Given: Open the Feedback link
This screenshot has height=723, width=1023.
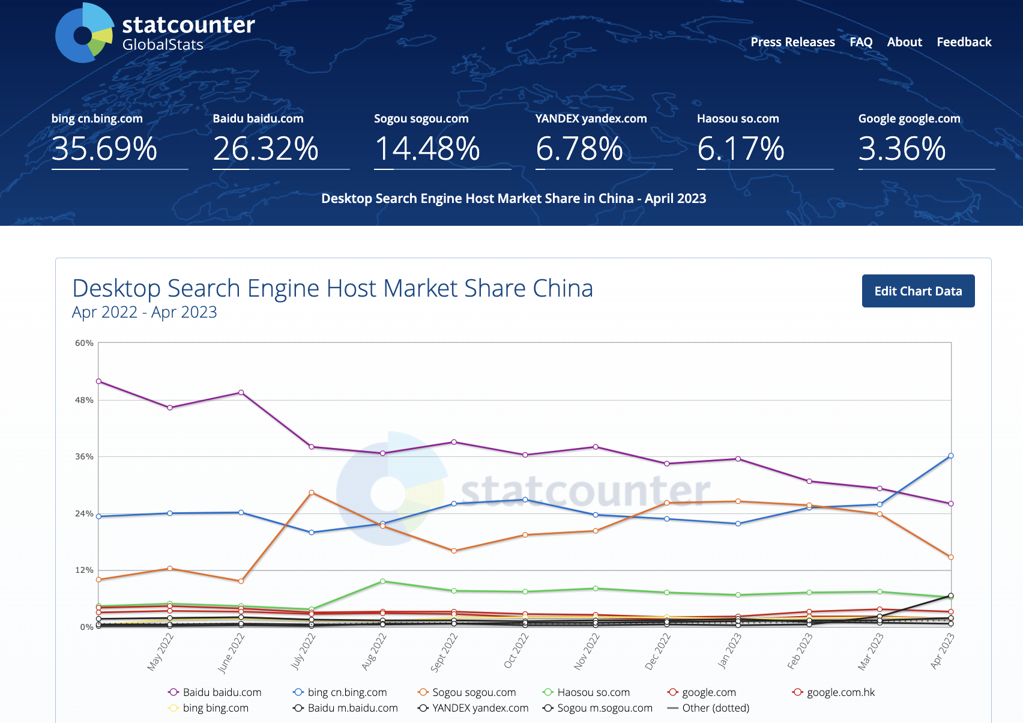Looking at the screenshot, I should [x=964, y=42].
